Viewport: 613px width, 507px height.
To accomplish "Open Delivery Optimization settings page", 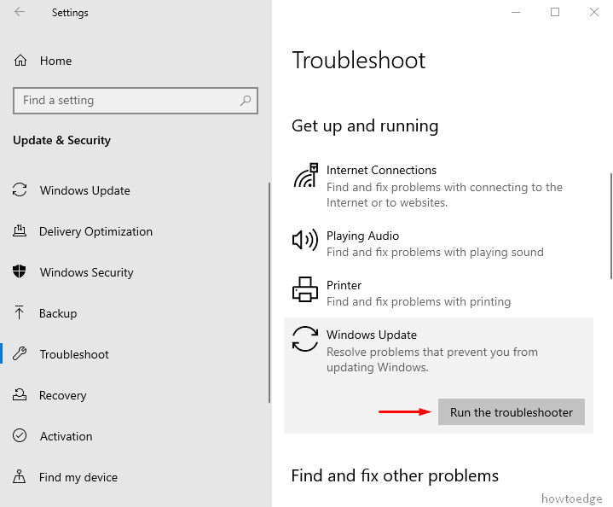I will pyautogui.click(x=95, y=231).
